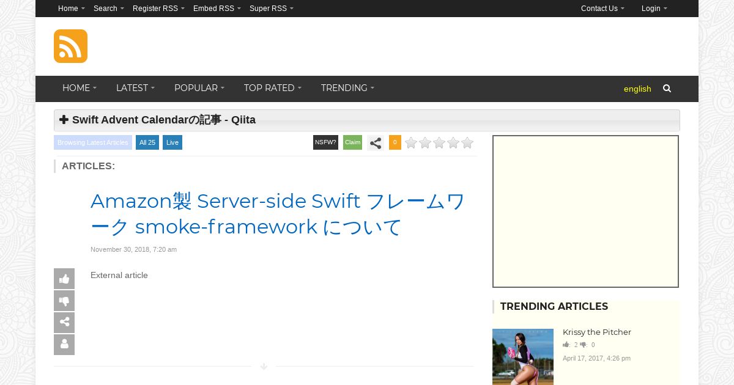734x385 pixels.
Task: Open the Amazon製 Server-side Swift article
Action: 278,214
